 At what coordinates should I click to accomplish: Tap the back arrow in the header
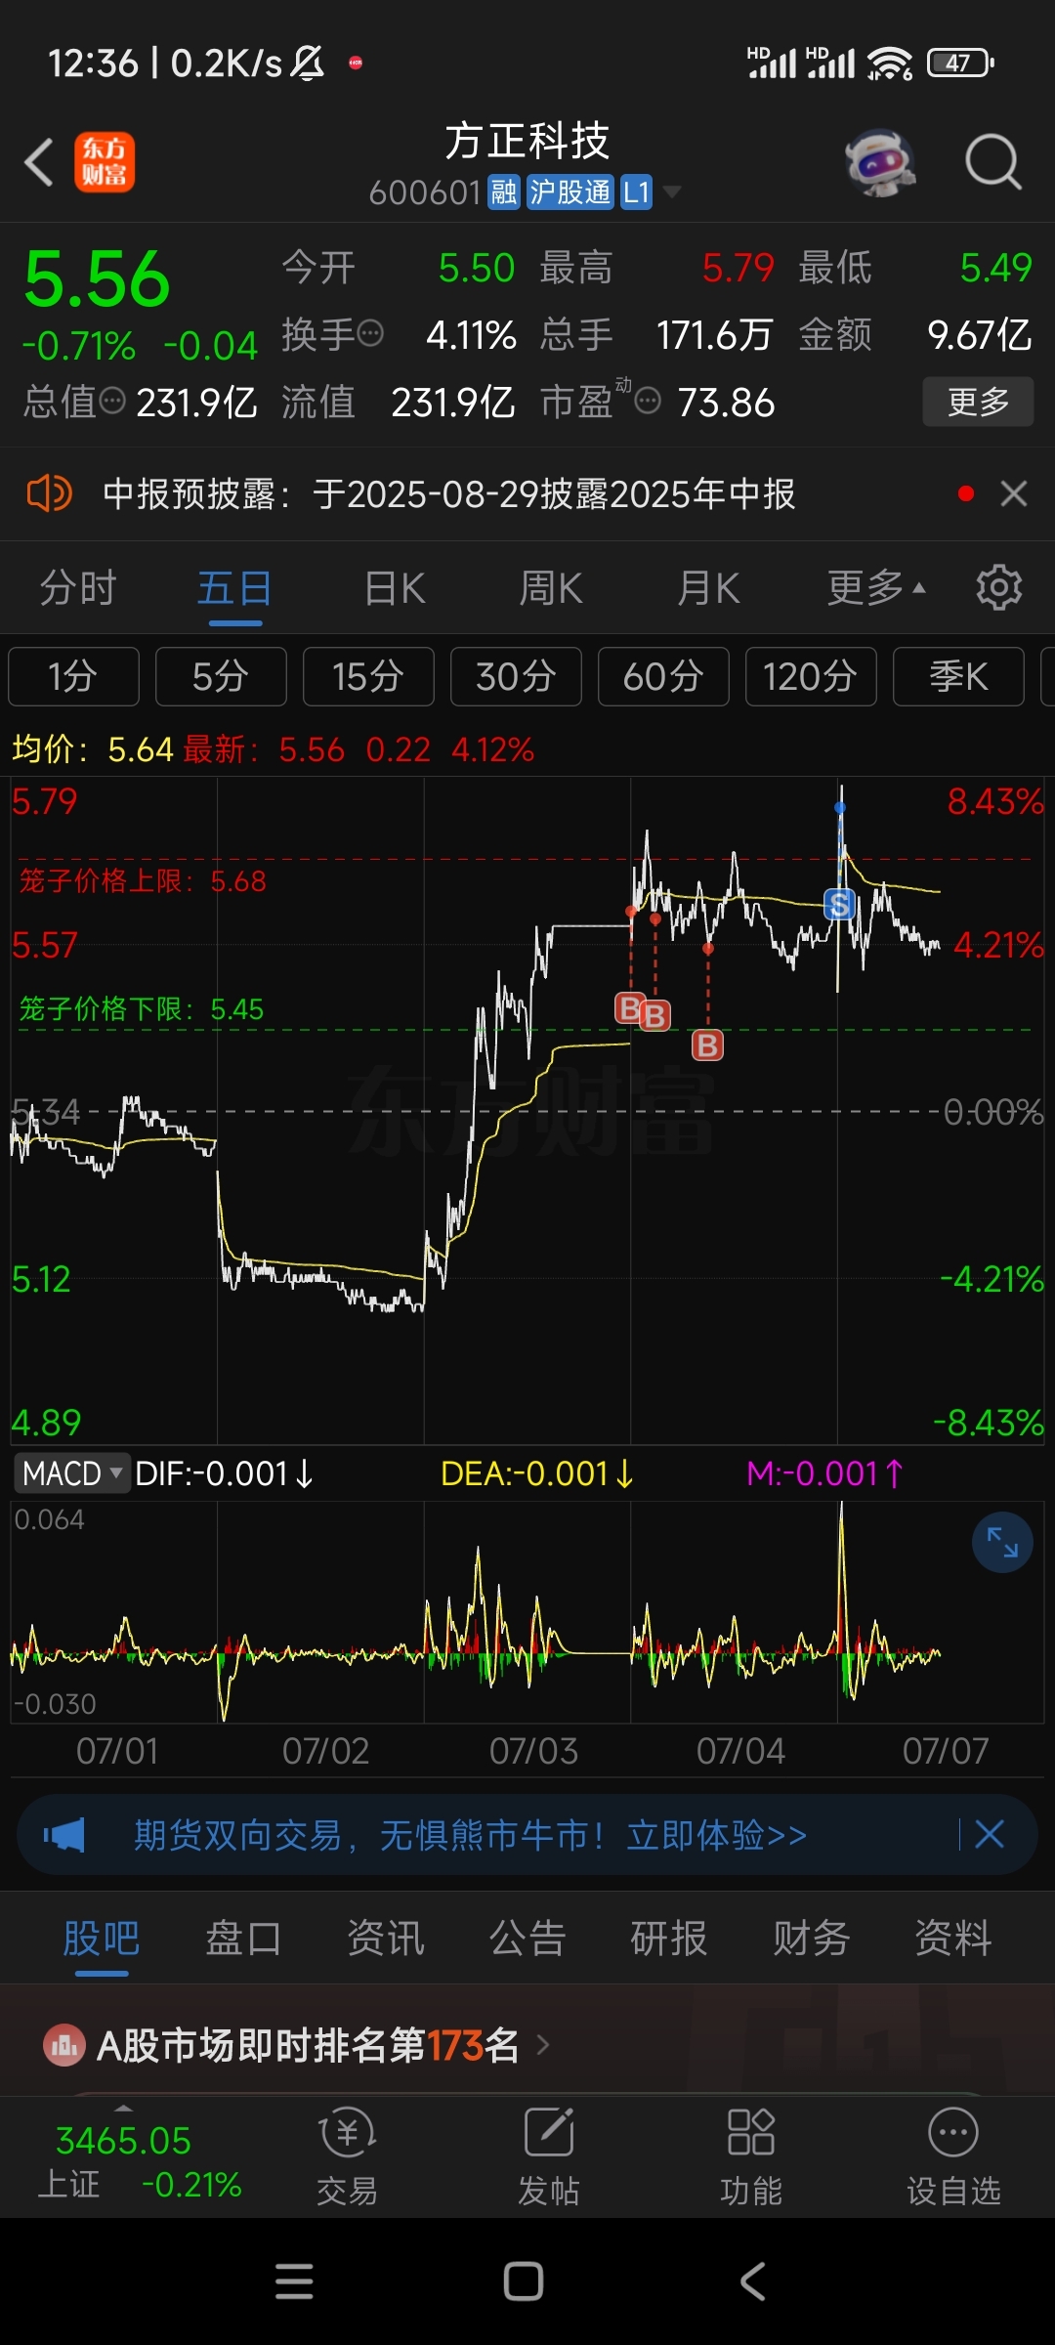pos(39,162)
